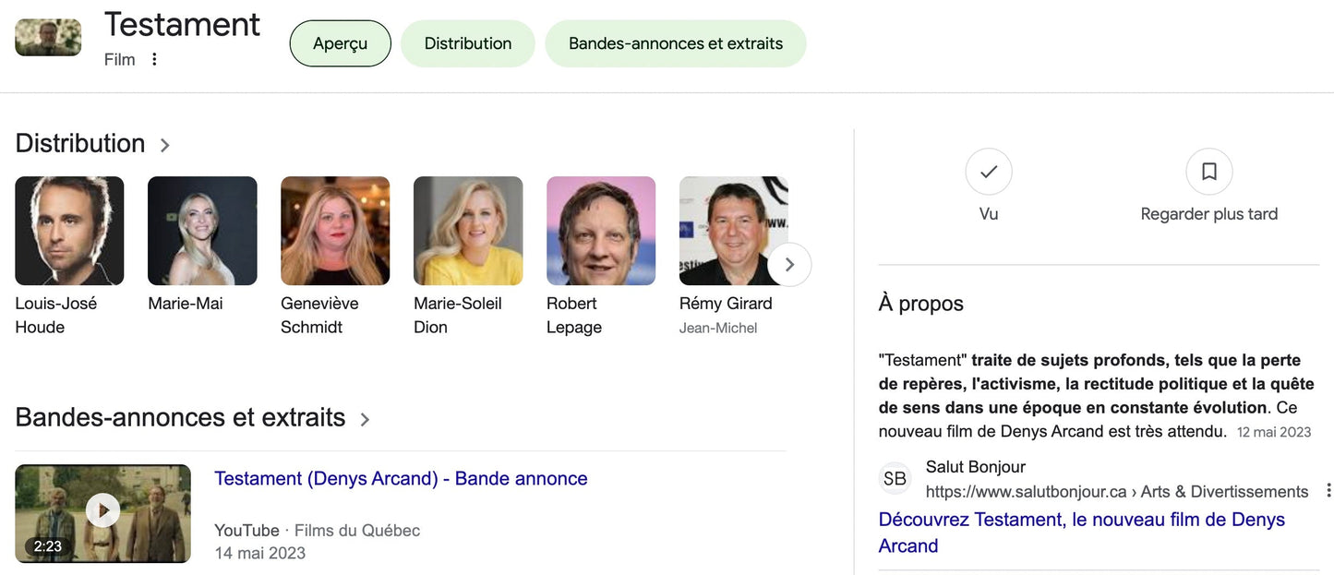This screenshot has height=575, width=1334.
Task: Select the Aperçu tab
Action: tap(340, 43)
